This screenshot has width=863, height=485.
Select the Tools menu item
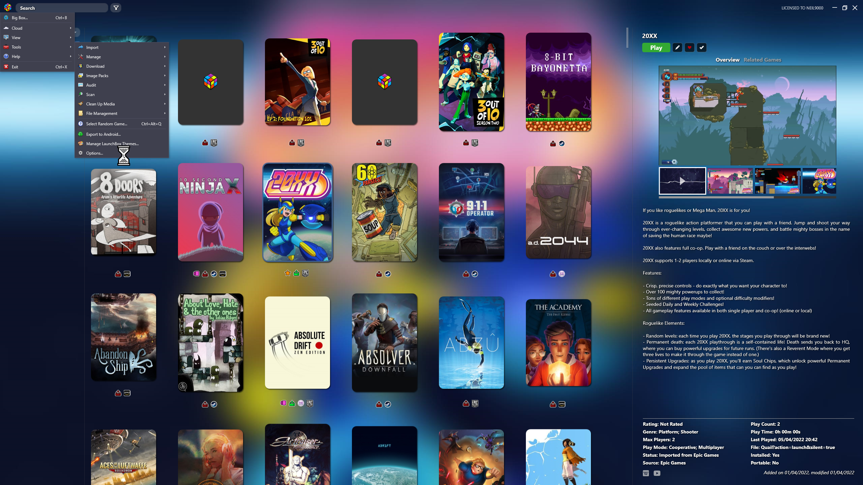coord(37,47)
